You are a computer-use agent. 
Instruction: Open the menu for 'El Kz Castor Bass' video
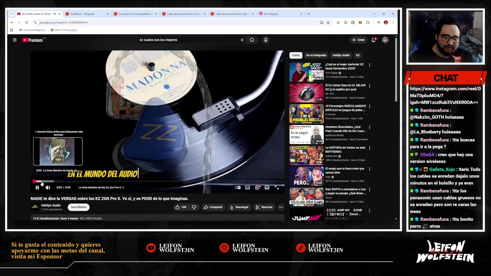pyautogui.click(x=369, y=86)
